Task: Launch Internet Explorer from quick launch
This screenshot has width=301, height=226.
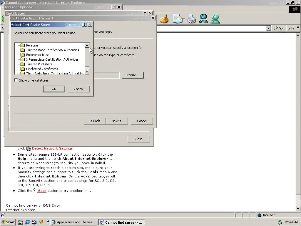Action: pos(27,222)
